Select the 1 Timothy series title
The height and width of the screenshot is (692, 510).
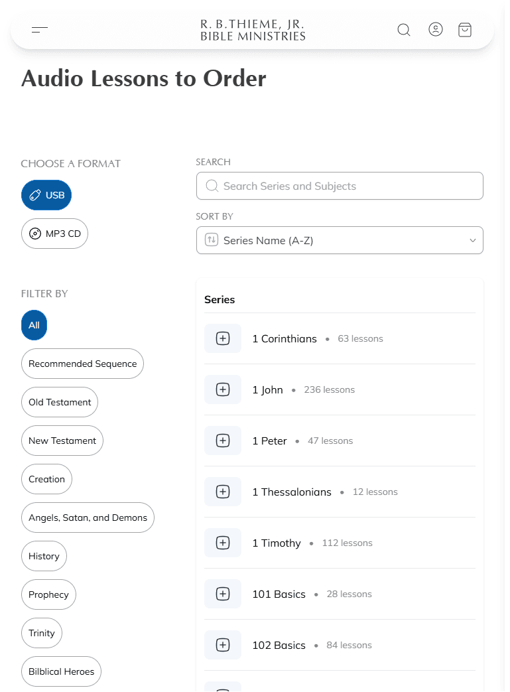point(277,542)
